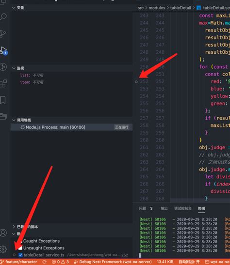The height and width of the screenshot is (265, 230).
Task: Uncheck the tableDetail.service.ts breakpoint checkbox
Action: pos(20,255)
